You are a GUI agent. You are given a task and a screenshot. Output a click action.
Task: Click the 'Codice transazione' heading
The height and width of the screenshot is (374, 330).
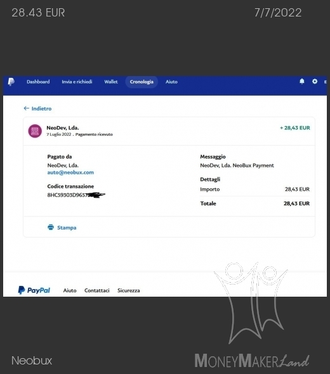click(x=70, y=186)
